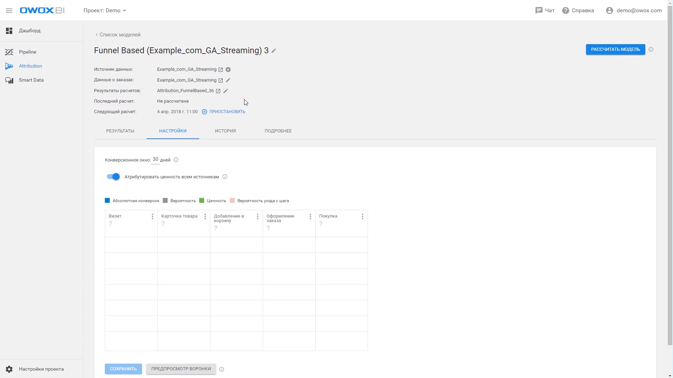Click the conversion window days input field
This screenshot has height=378, width=673.
pyautogui.click(x=155, y=160)
